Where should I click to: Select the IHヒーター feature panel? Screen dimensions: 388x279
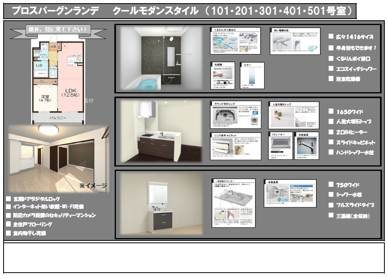click(280, 146)
